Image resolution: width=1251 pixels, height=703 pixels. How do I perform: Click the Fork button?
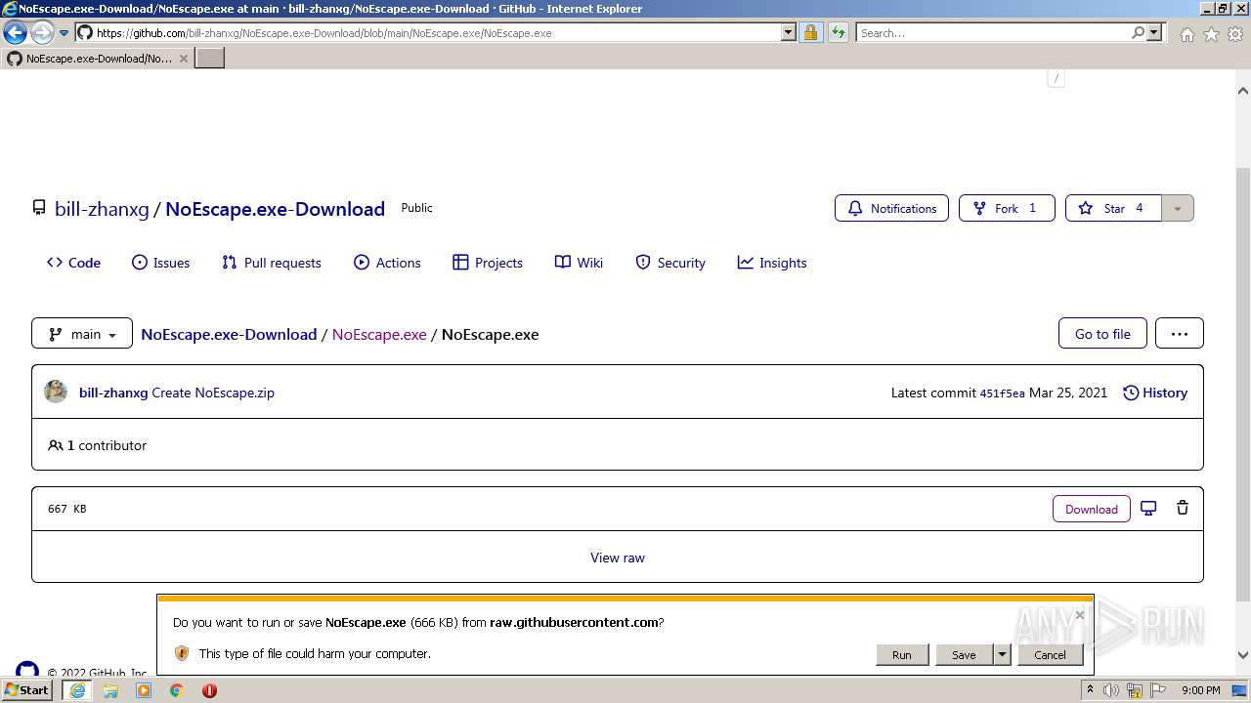(1007, 208)
